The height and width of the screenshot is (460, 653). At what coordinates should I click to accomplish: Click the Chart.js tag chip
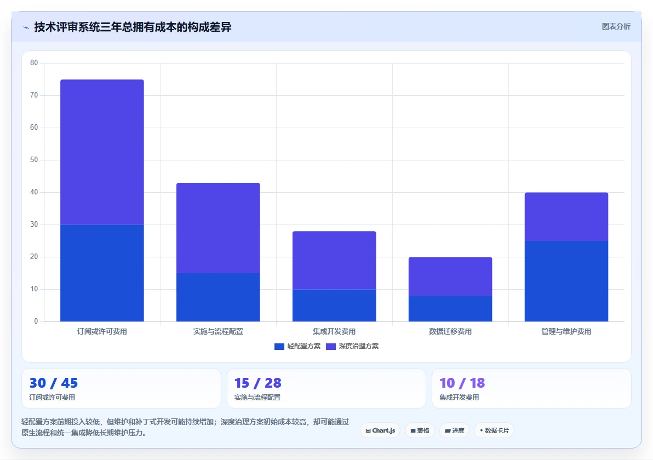pyautogui.click(x=380, y=430)
